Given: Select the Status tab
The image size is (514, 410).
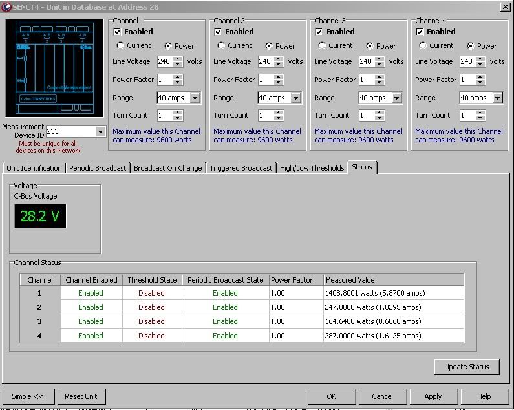Looking at the screenshot, I should (362, 167).
